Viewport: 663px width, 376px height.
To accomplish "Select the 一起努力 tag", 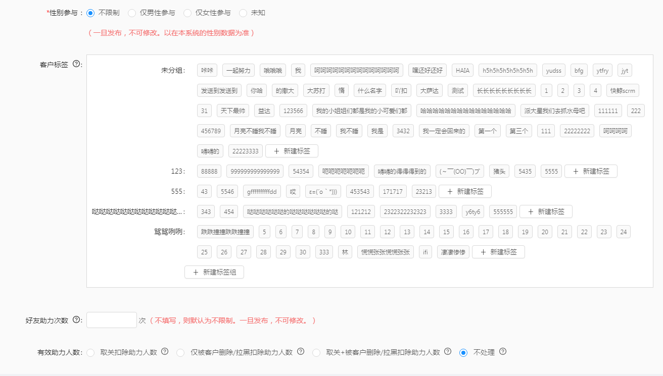I will click(x=239, y=70).
